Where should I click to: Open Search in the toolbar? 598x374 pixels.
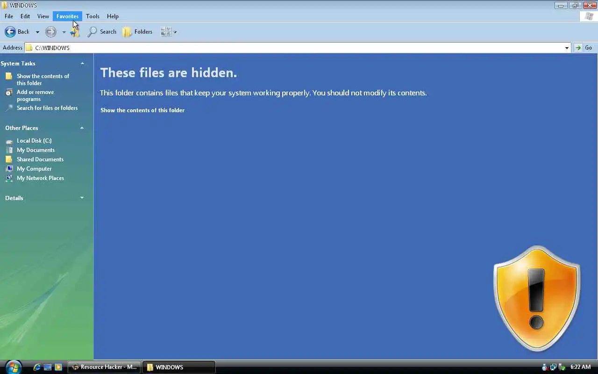click(x=102, y=32)
